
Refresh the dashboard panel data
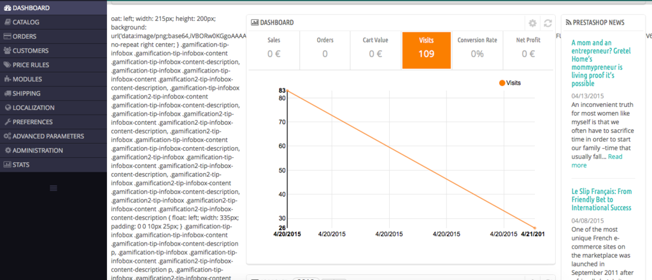coord(548,24)
